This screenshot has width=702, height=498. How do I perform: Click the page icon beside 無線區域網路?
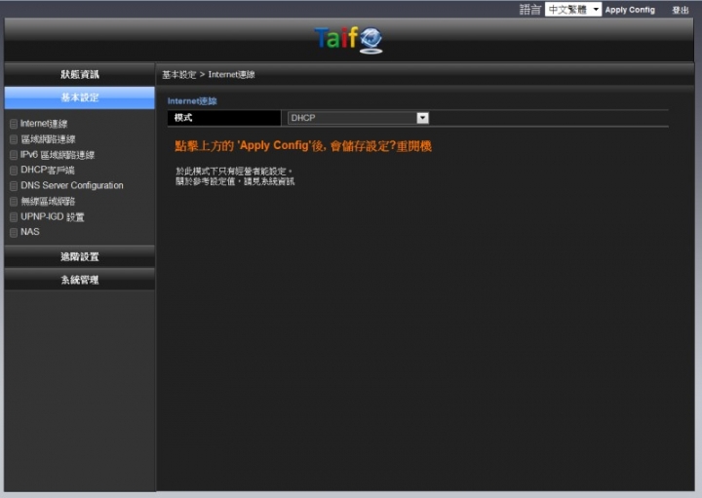pyautogui.click(x=14, y=202)
